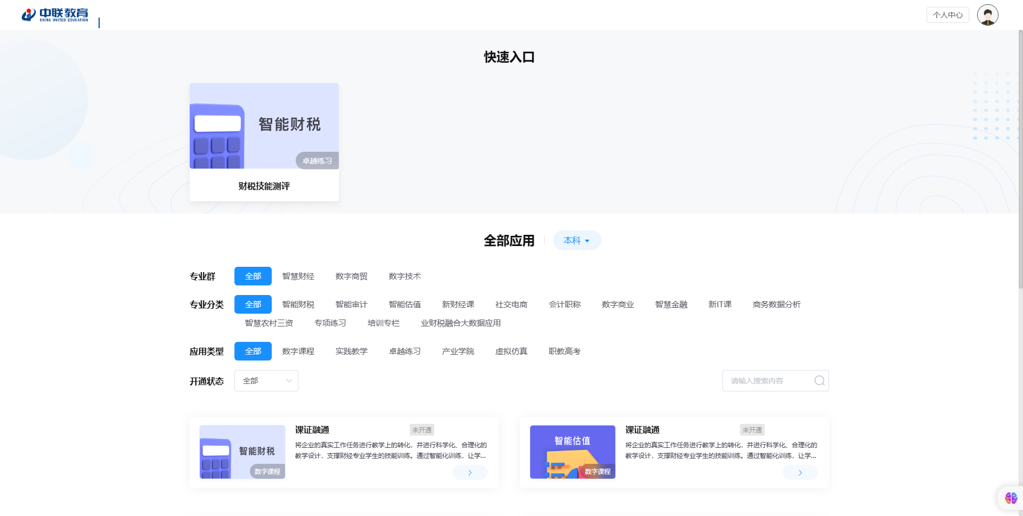Open the 开通状态 dropdown
Viewport: 1023px width, 516px height.
point(266,381)
